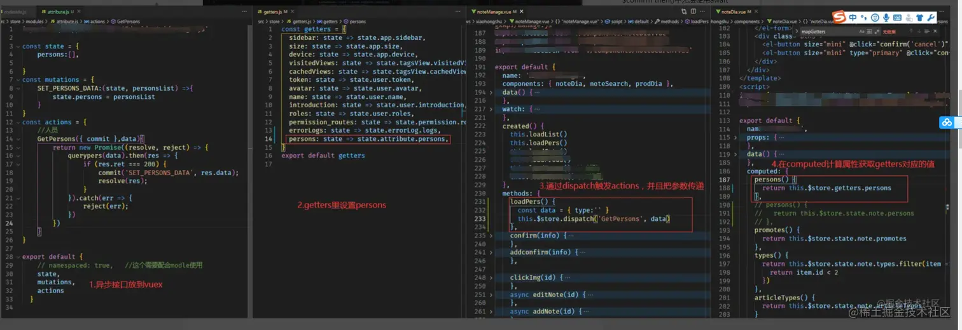Image resolution: width=962 pixels, height=330 pixels.
Task: Click the microphone voice input icon
Action: [x=886, y=18]
